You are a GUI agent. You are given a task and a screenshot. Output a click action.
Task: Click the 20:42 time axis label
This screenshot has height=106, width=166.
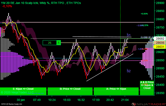110,100
